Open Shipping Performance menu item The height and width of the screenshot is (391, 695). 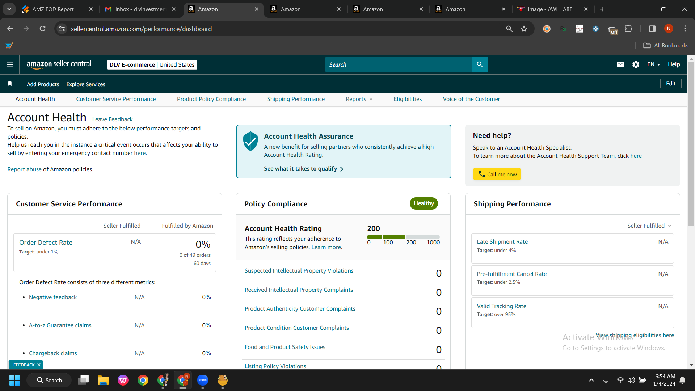pyautogui.click(x=296, y=99)
